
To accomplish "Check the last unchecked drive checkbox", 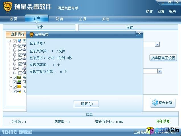I will pyautogui.click(x=20, y=73).
